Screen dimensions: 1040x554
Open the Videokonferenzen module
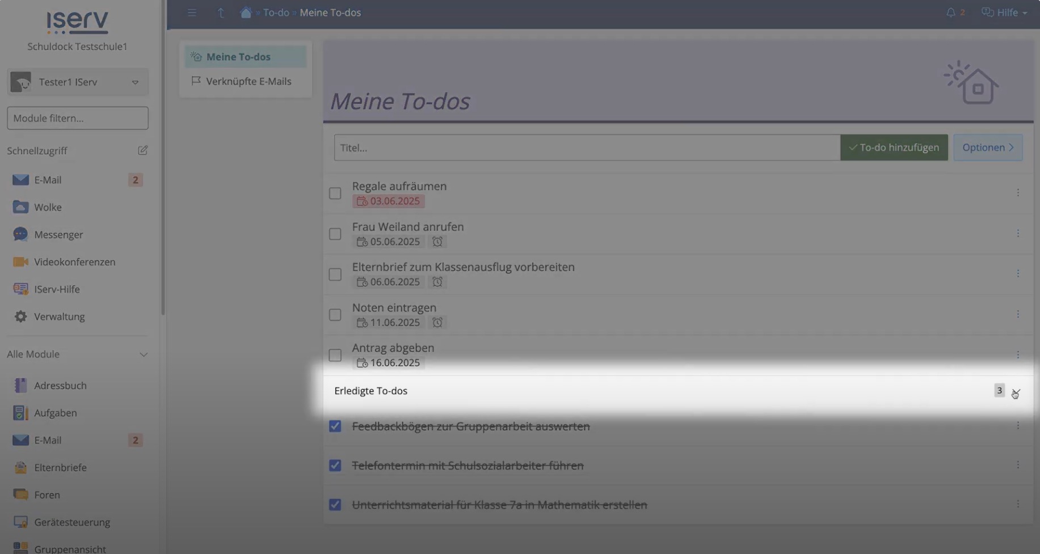pos(74,262)
